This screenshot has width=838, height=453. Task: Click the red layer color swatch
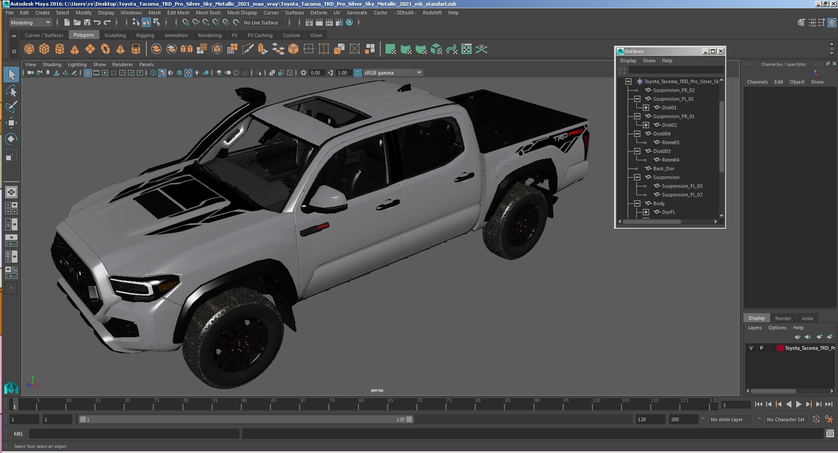tap(781, 348)
